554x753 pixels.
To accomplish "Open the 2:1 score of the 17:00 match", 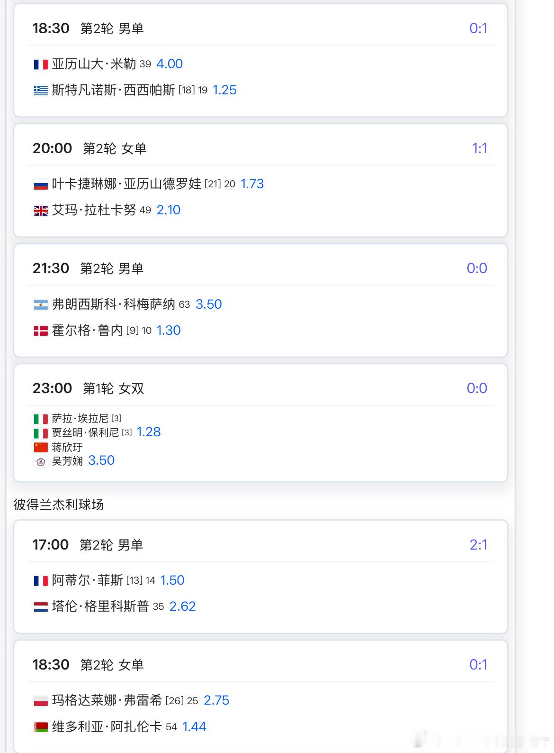I will point(478,545).
